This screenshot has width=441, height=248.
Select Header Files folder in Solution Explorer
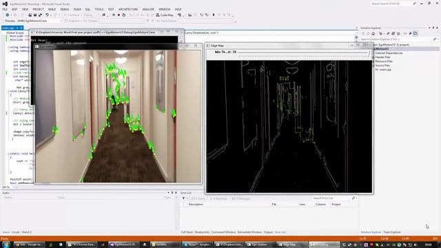[x=383, y=57]
